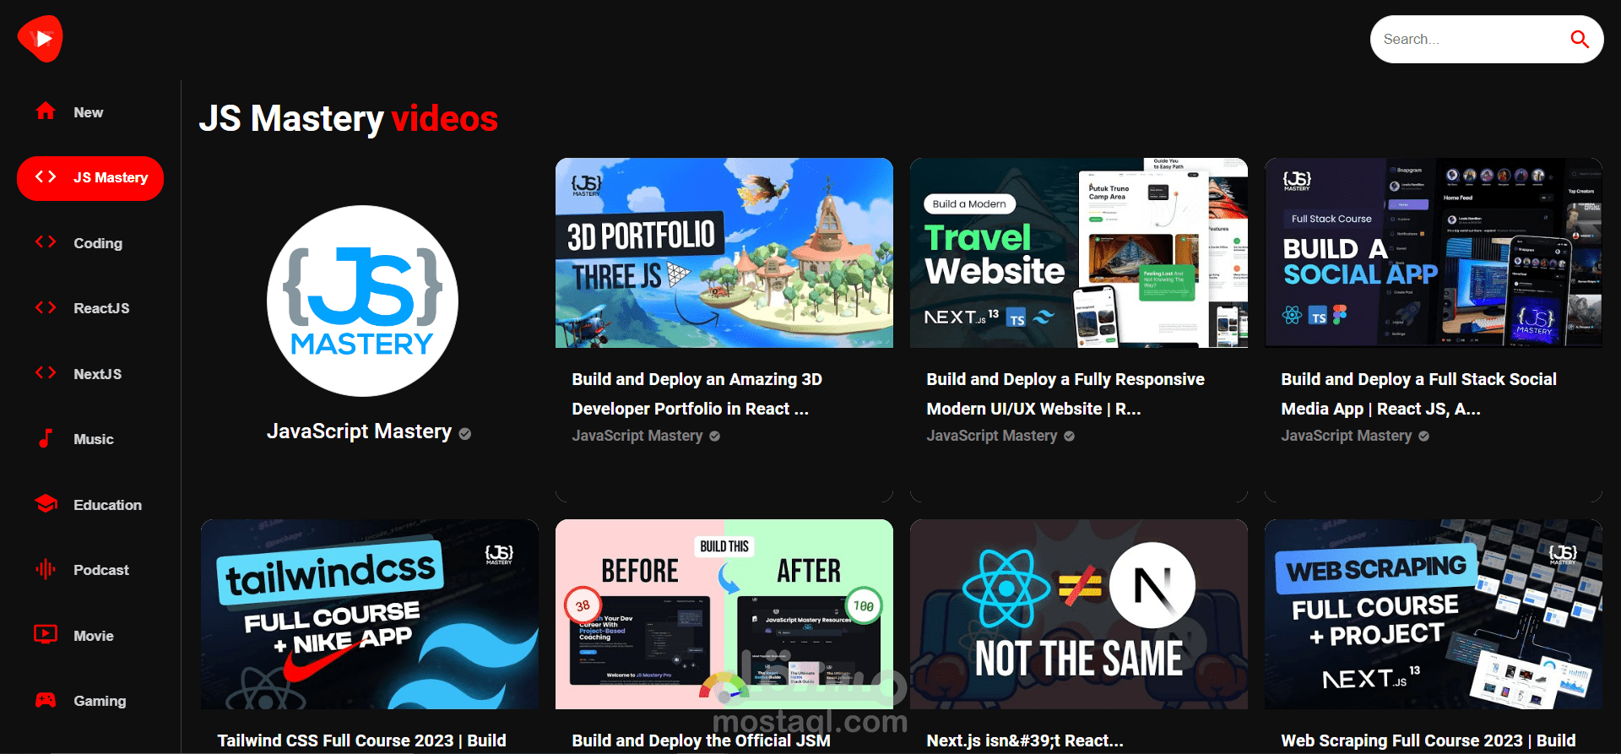Click the Gaming controller icon
Image resolution: width=1621 pixels, height=754 pixels.
pyautogui.click(x=46, y=700)
